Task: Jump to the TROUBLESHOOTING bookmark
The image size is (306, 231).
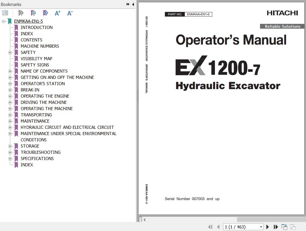Action: [41, 152]
